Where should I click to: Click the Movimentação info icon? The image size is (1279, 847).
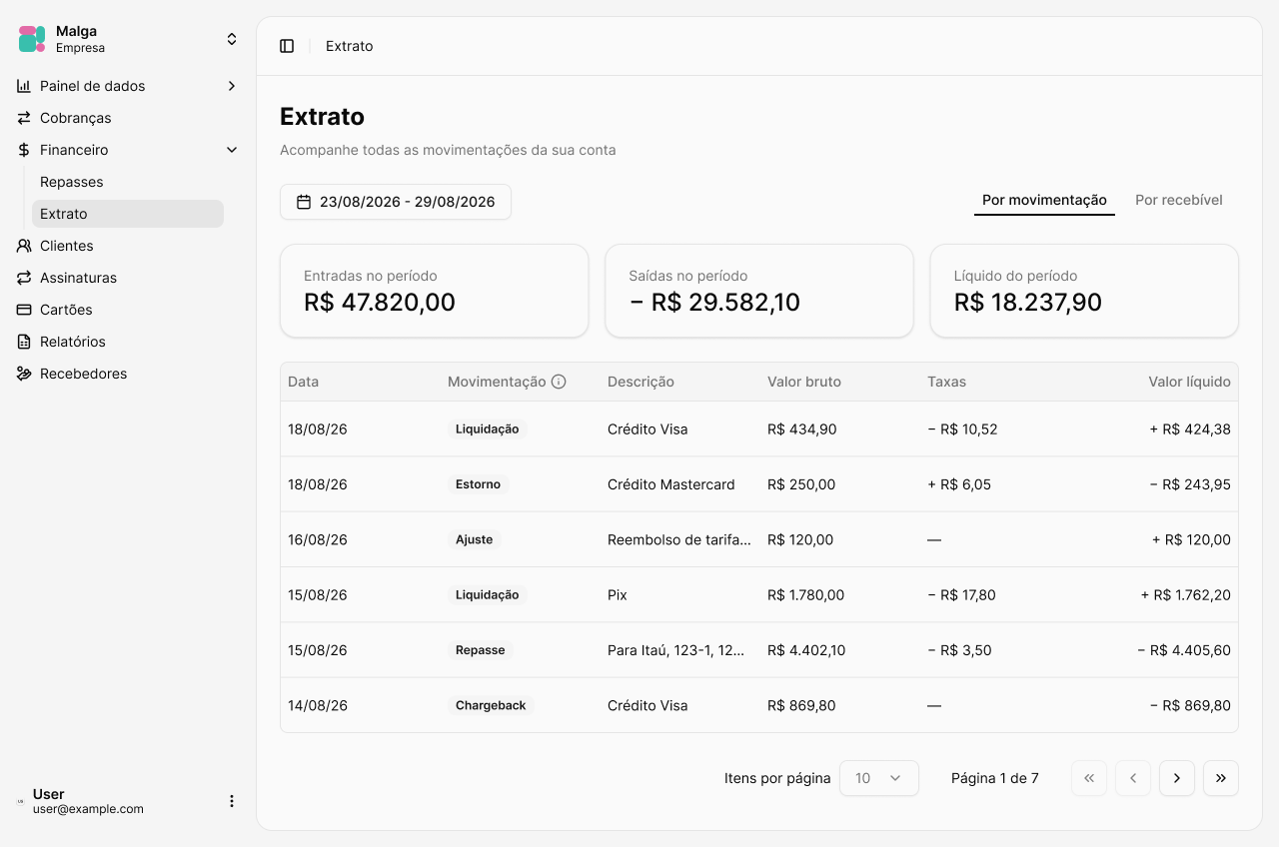[x=560, y=382]
